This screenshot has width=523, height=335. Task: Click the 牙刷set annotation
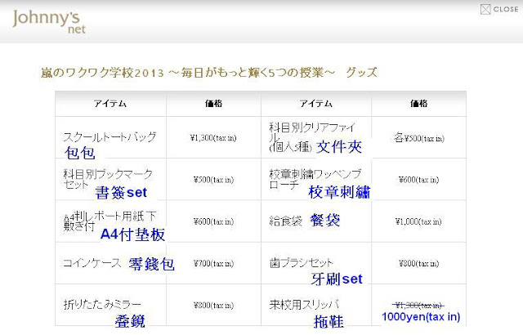click(x=337, y=279)
